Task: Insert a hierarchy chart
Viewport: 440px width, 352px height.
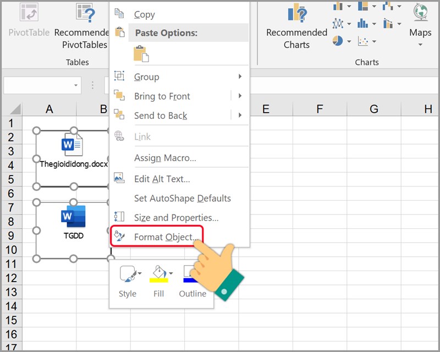Action: click(x=363, y=6)
